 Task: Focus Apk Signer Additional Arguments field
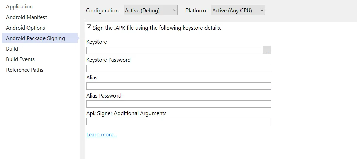point(179,122)
